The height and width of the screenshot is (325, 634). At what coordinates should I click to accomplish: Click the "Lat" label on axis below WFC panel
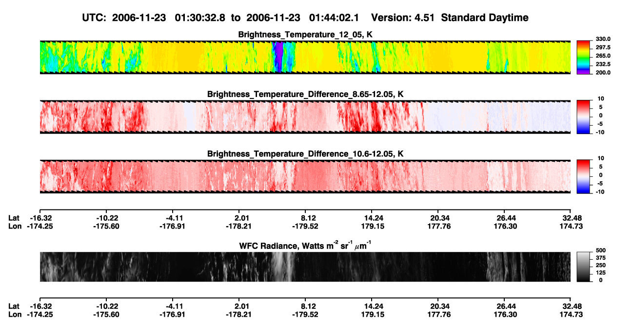pyautogui.click(x=14, y=306)
